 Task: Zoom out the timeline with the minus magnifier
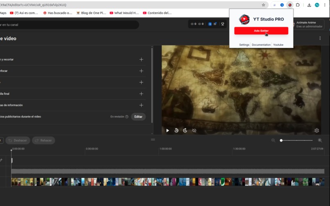273,140
